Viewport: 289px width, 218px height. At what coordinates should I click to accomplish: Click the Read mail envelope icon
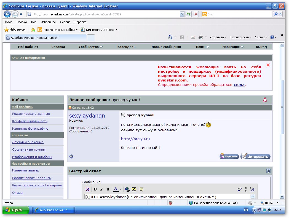(193, 37)
